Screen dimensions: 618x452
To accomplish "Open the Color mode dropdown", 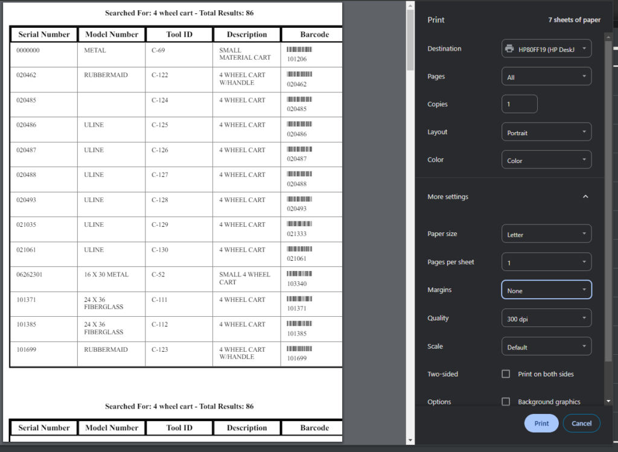I will 546,160.
